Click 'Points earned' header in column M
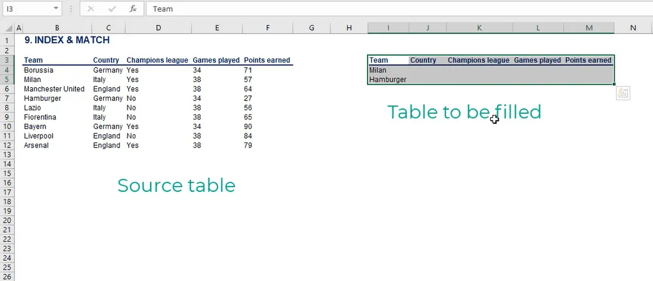The width and height of the screenshot is (653, 281). 588,60
